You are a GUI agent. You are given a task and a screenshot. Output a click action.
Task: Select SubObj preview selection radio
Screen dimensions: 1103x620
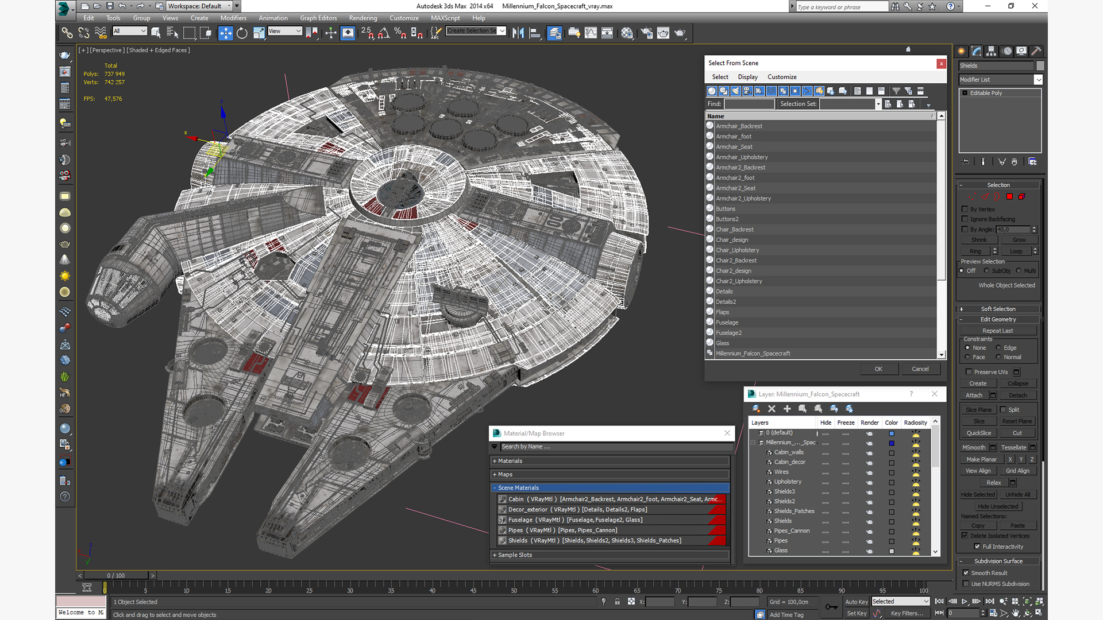[x=986, y=271]
